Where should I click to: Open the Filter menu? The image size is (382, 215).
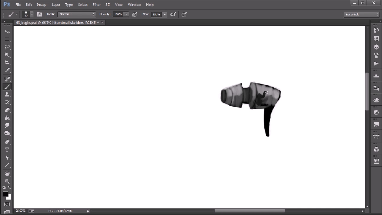(97, 5)
